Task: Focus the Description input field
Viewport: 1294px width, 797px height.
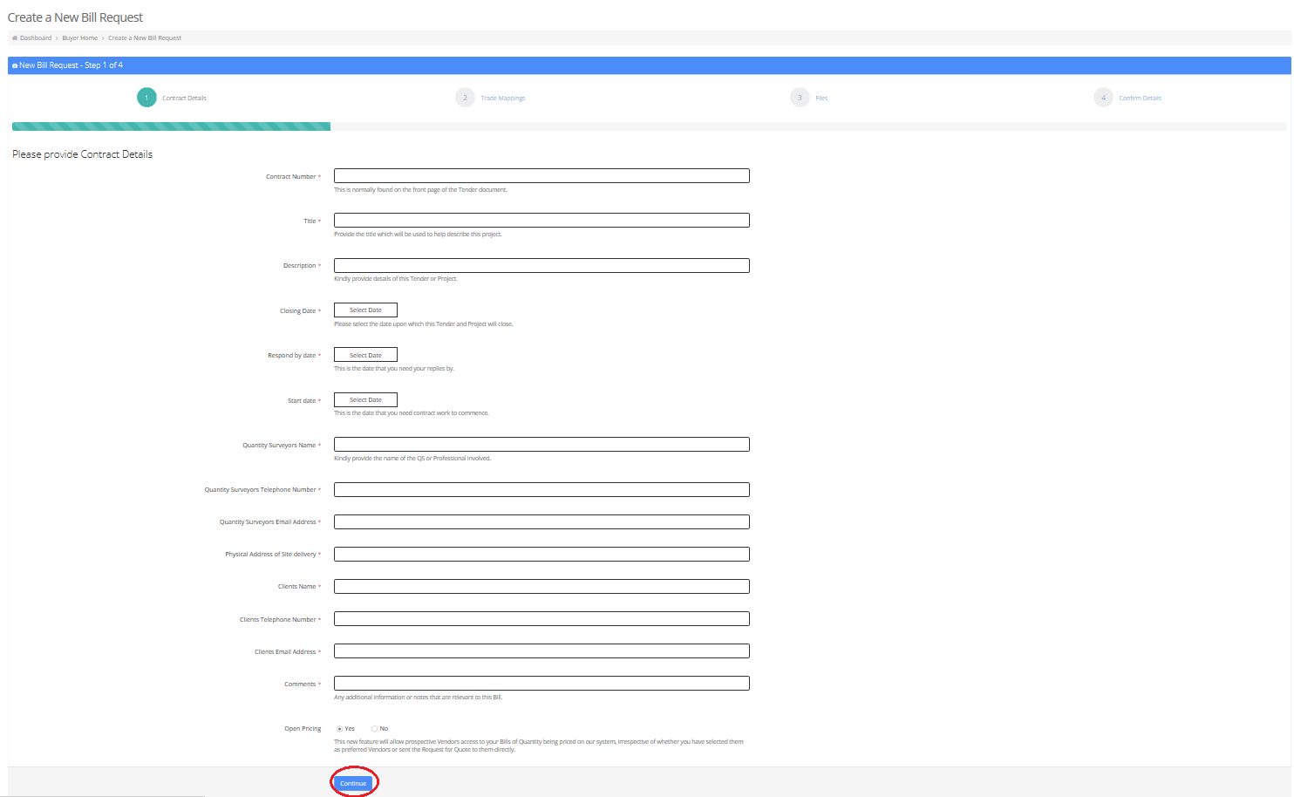Action: (541, 265)
